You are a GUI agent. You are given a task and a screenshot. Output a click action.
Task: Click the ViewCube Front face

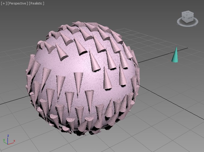point(190,18)
